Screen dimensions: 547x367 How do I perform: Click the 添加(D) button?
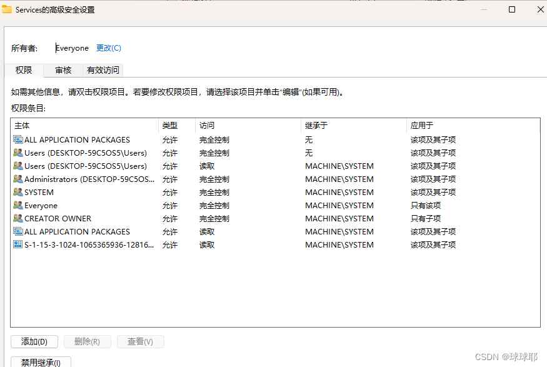click(34, 341)
